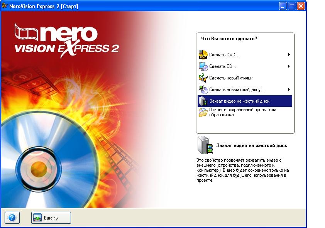
Task: Click the NeroVision Express 2 [Старт] title text
Action: click(44, 6)
